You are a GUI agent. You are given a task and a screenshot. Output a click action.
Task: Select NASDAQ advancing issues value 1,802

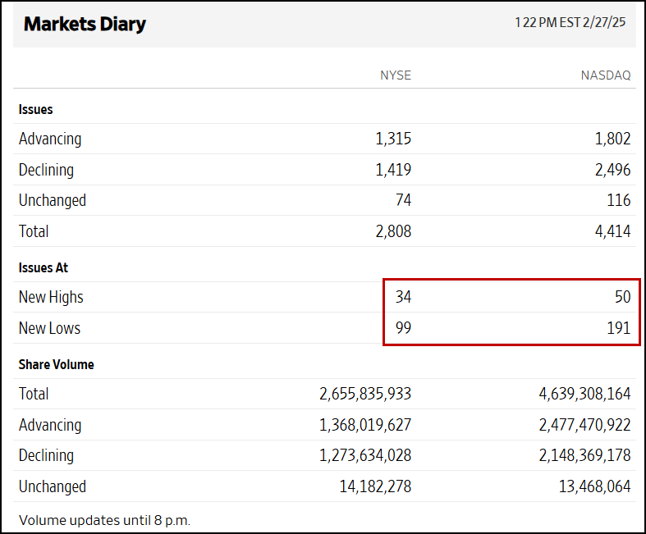(612, 139)
